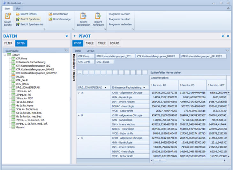Click Programm Beenden
The width and height of the screenshot is (233, 170).
click(x=119, y=14)
